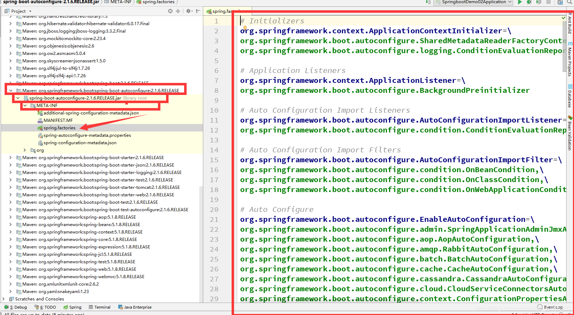Select the spring.factories editor tab
Image resolution: width=574 pixels, height=315 pixels.
[228, 11]
